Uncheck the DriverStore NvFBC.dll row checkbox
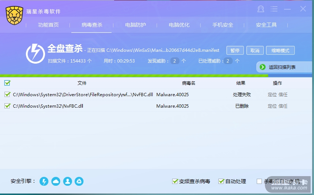This screenshot has width=314, height=195. tap(7, 94)
